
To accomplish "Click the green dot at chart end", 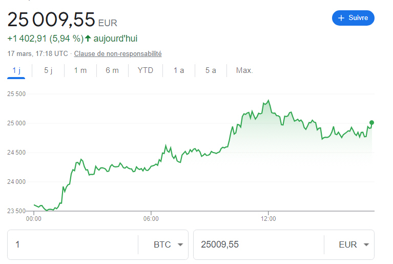I will [371, 122].
